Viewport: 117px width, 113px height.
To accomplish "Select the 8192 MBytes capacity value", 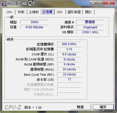I will pos(34,27).
